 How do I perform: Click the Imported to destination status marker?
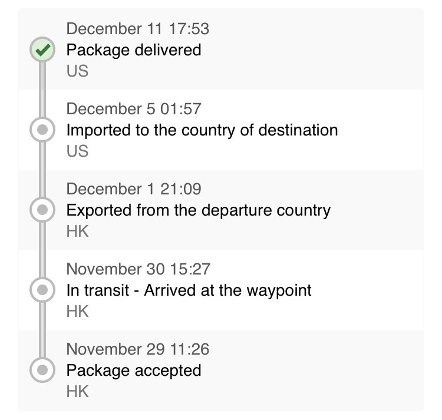(x=42, y=130)
